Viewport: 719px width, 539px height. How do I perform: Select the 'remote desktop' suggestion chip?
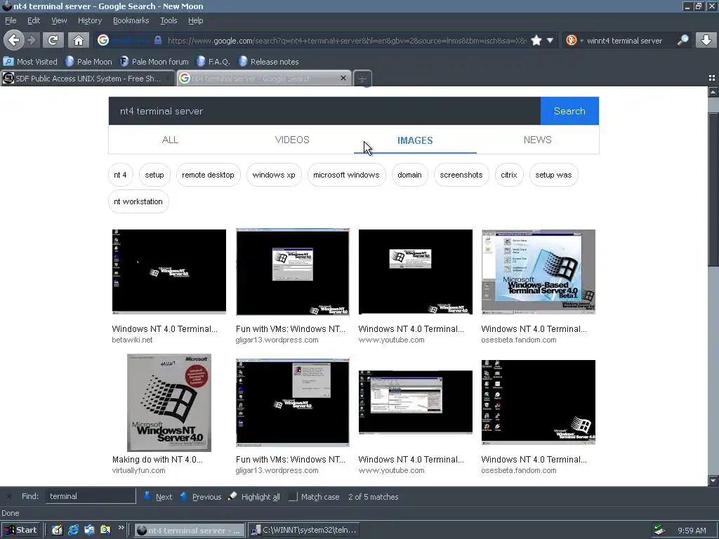click(x=208, y=175)
